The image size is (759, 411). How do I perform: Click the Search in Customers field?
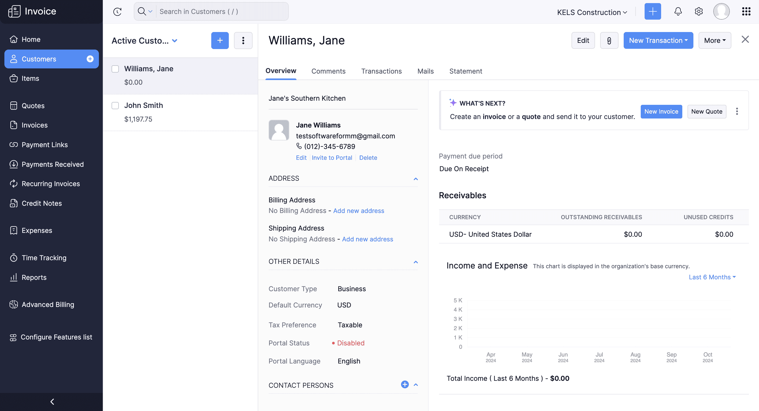click(222, 12)
